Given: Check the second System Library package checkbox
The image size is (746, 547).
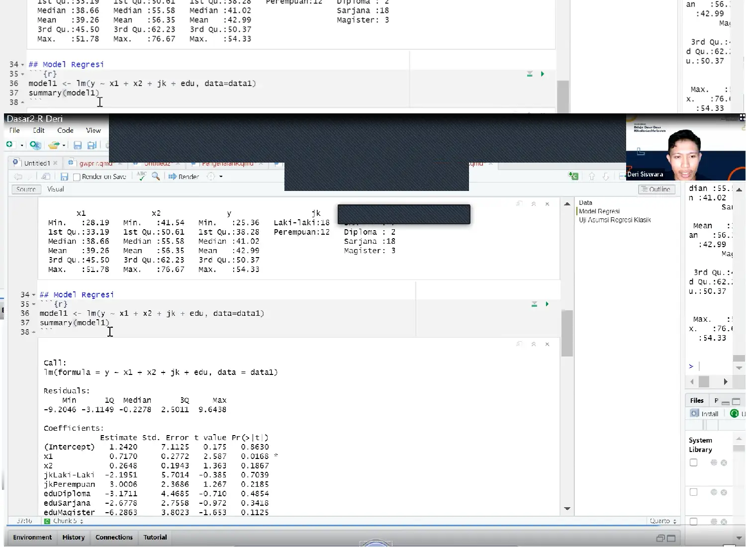Looking at the screenshot, I should [693, 492].
